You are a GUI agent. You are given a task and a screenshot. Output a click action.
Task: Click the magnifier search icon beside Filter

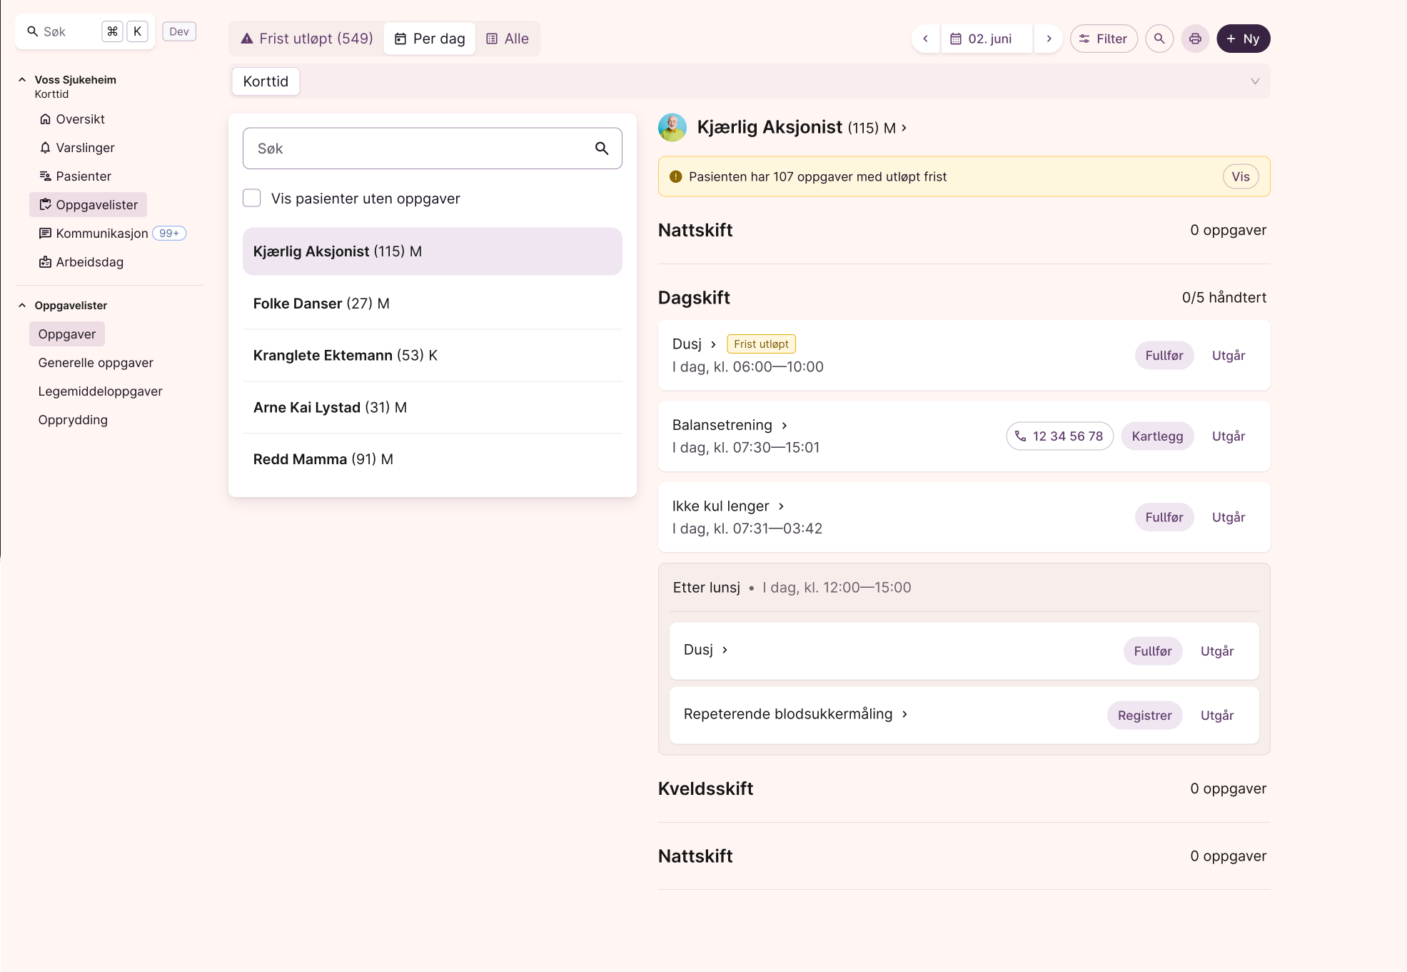[1159, 39]
